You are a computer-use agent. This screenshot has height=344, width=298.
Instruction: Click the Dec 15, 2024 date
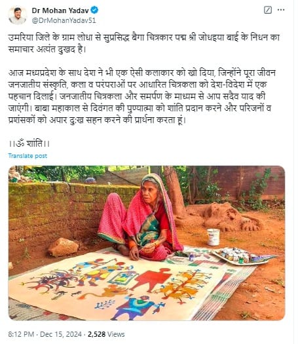[x=61, y=334]
